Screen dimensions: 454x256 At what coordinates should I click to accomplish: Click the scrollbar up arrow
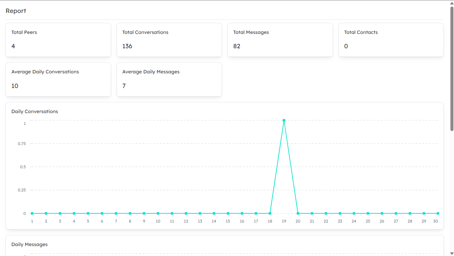coord(452,3)
